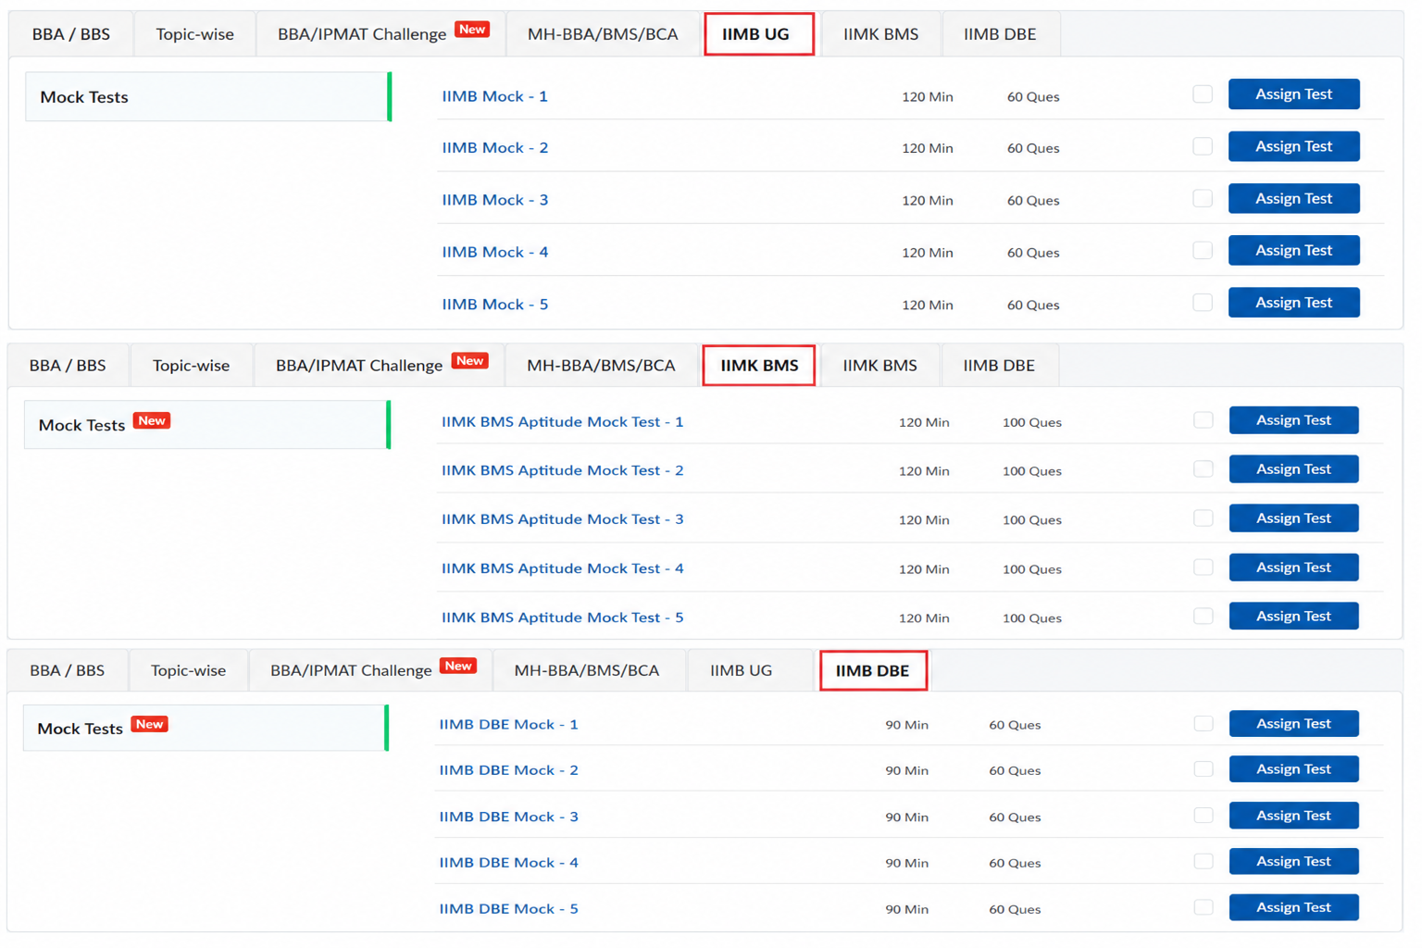Tick the checkbox for IIMB DBE Mock - 1
The height and width of the screenshot is (948, 1422).
[x=1203, y=724]
